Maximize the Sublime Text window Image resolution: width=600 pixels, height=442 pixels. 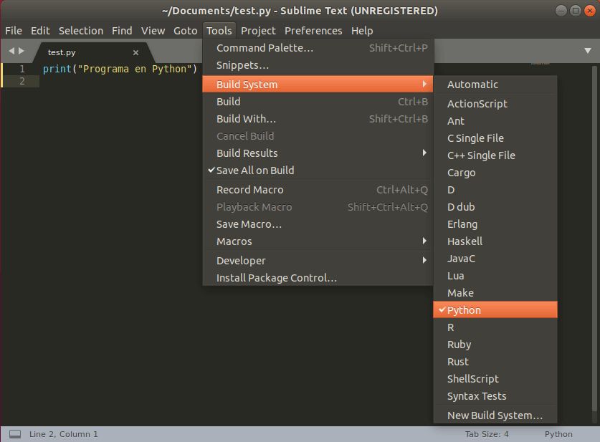(x=575, y=11)
